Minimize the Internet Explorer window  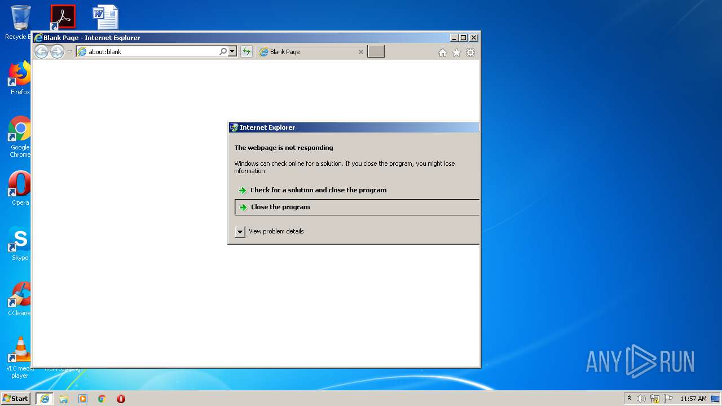[x=454, y=38]
